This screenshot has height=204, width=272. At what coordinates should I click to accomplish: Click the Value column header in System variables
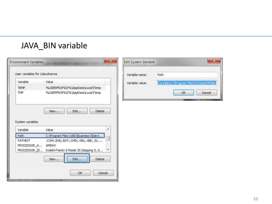75,130
